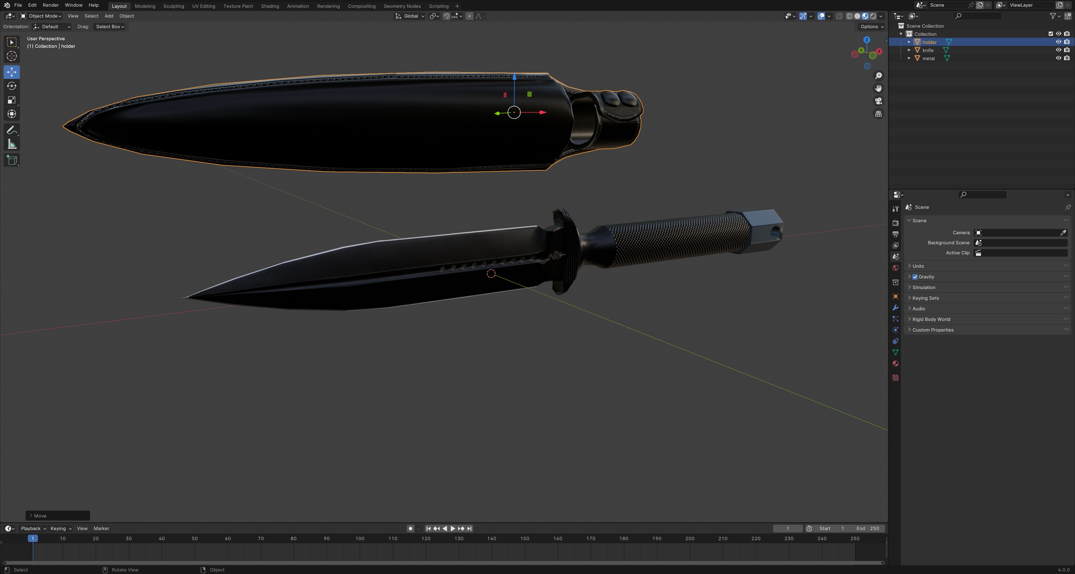The width and height of the screenshot is (1075, 574).
Task: Open the Keying popover
Action: click(x=60, y=528)
